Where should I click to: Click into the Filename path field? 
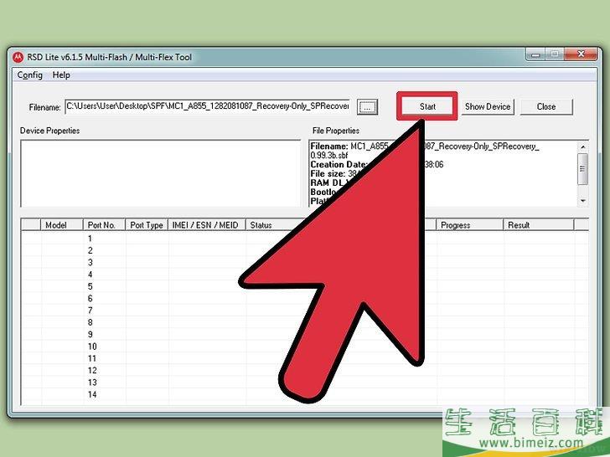pyautogui.click(x=208, y=106)
